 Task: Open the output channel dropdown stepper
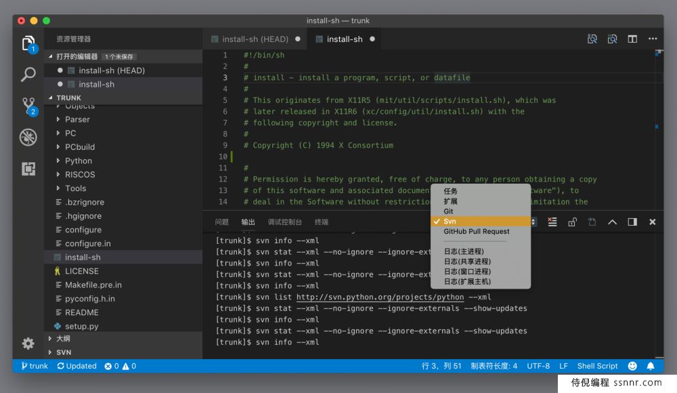point(533,222)
